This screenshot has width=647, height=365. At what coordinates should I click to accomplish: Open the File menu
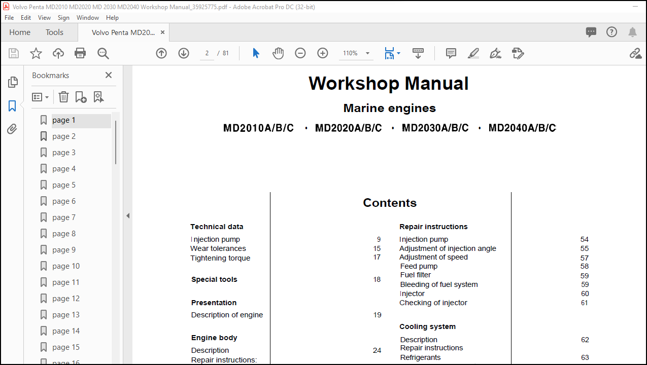9,17
